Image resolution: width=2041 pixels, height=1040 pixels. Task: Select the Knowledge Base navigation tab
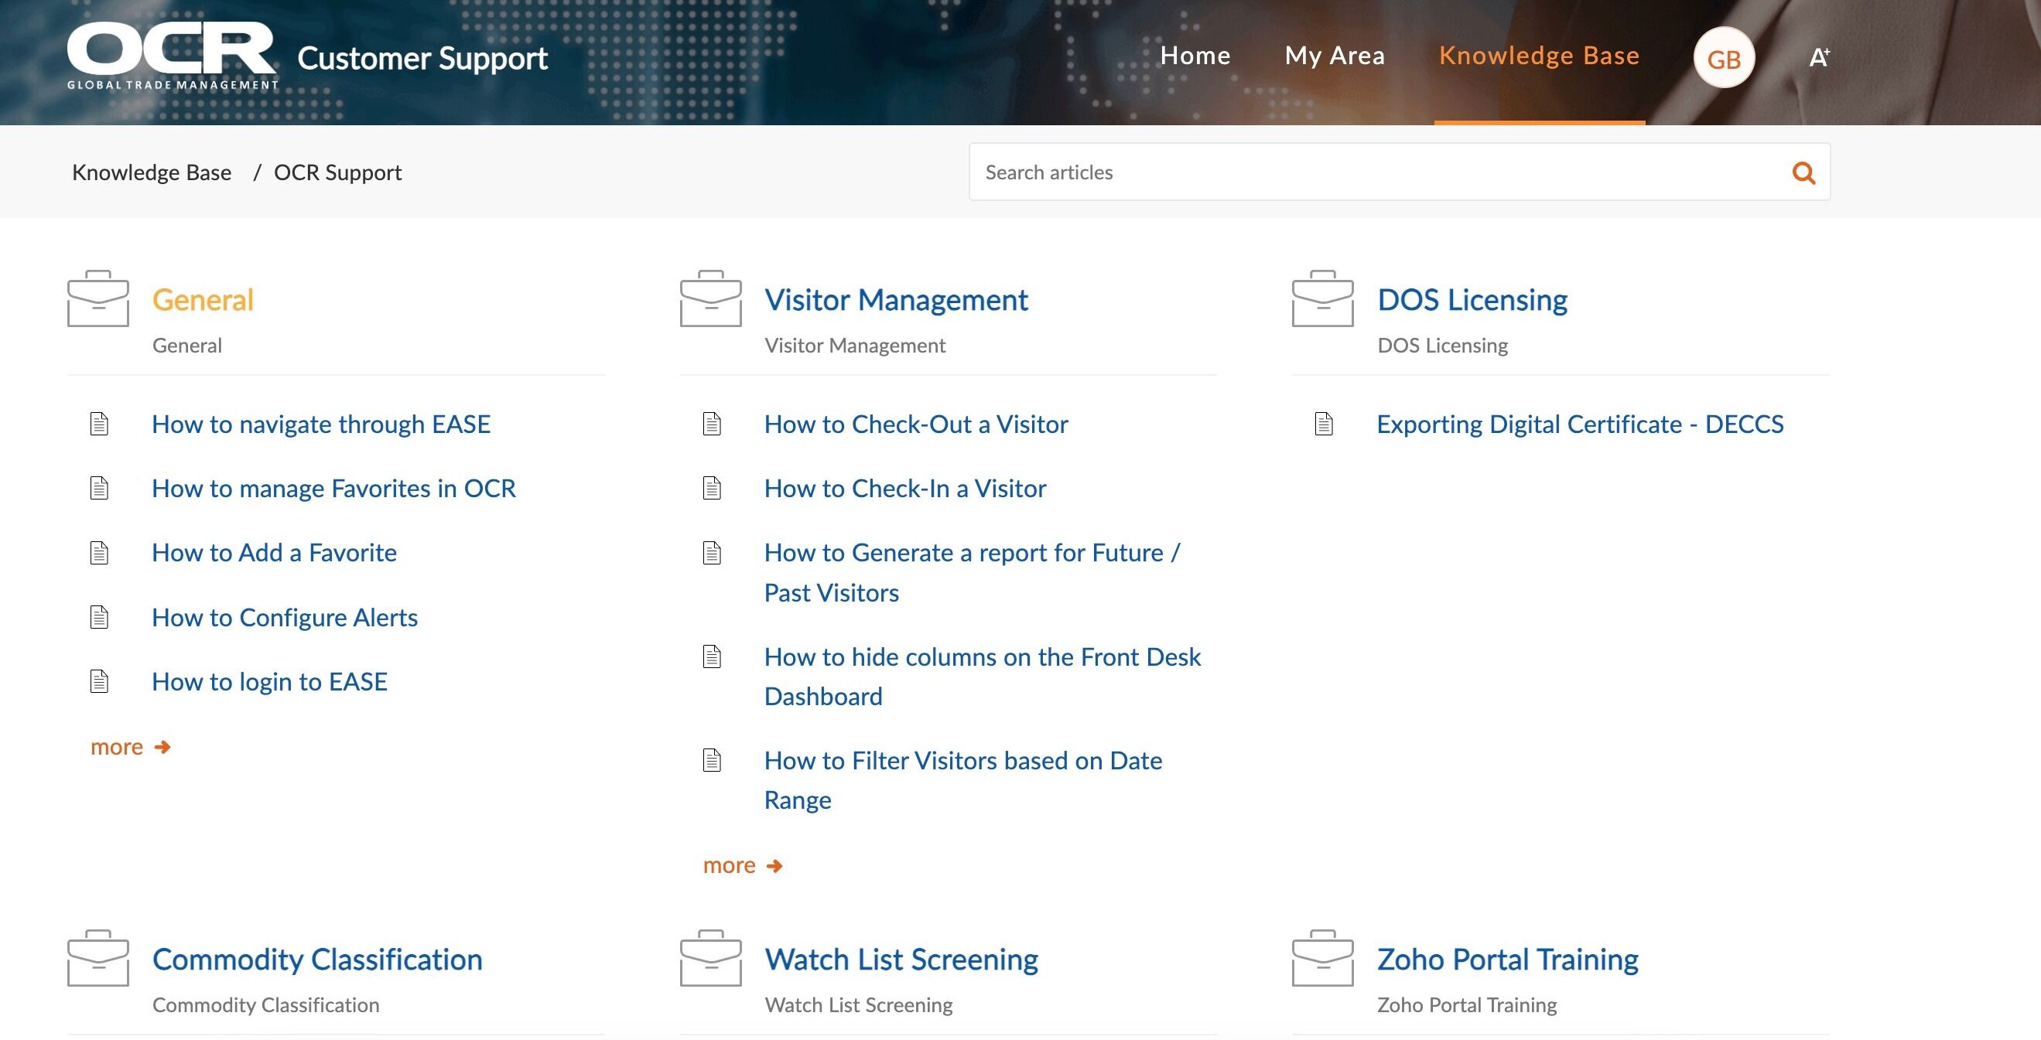[x=1540, y=56]
